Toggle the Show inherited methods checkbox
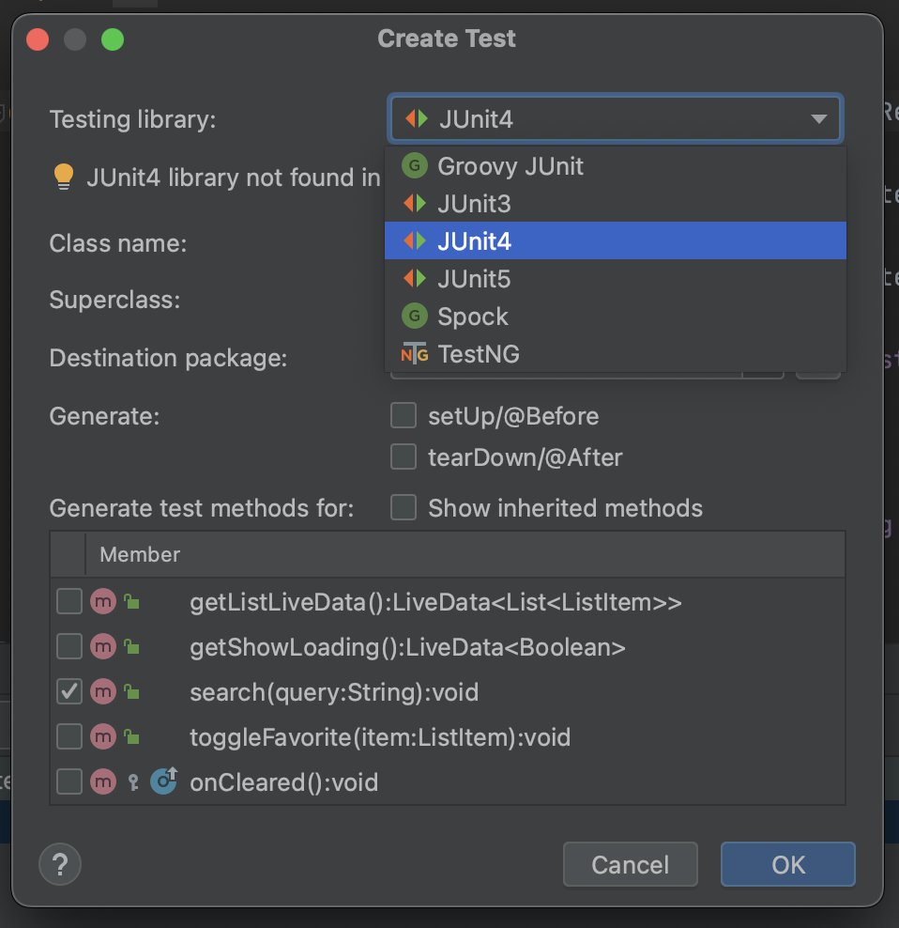The width and height of the screenshot is (899, 928). [x=404, y=508]
